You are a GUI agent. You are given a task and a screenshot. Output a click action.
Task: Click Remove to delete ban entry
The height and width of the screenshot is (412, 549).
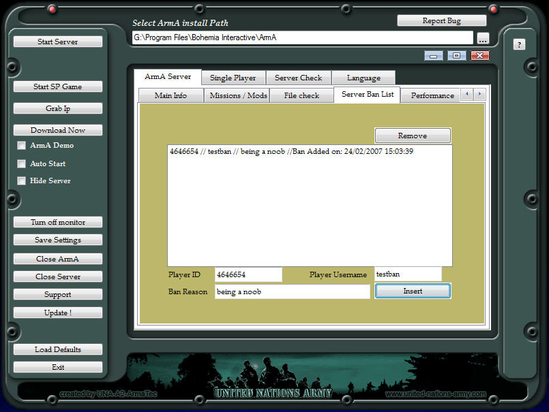[413, 136]
